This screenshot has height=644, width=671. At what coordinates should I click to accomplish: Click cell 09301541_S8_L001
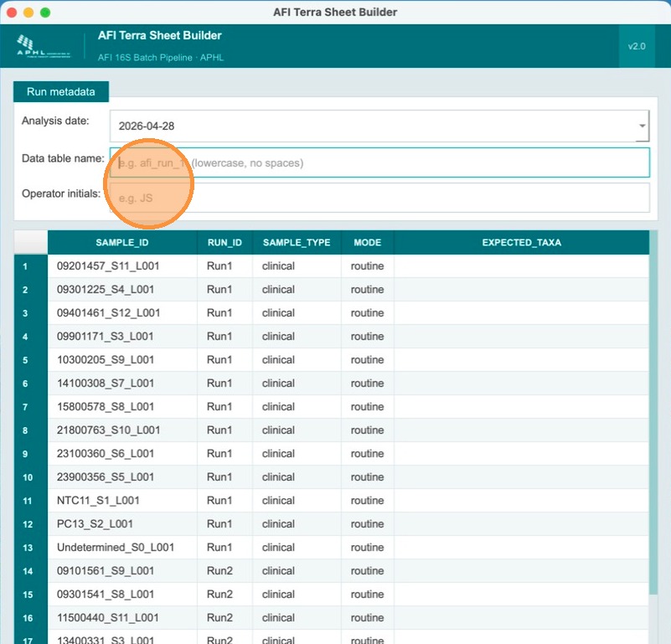pos(122,595)
